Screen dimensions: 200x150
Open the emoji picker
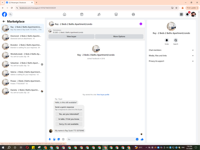[x=137, y=139]
